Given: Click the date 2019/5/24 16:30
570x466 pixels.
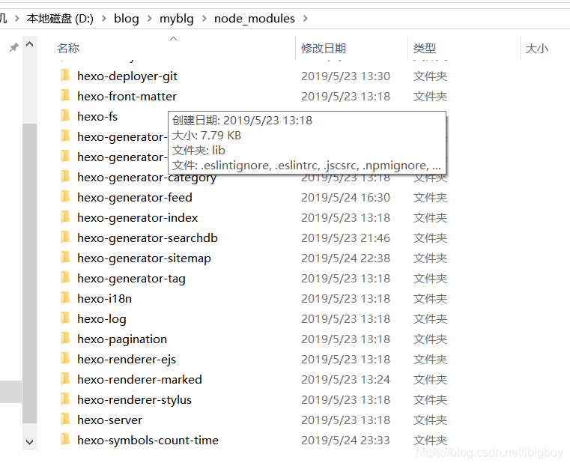Looking at the screenshot, I should coord(345,197).
